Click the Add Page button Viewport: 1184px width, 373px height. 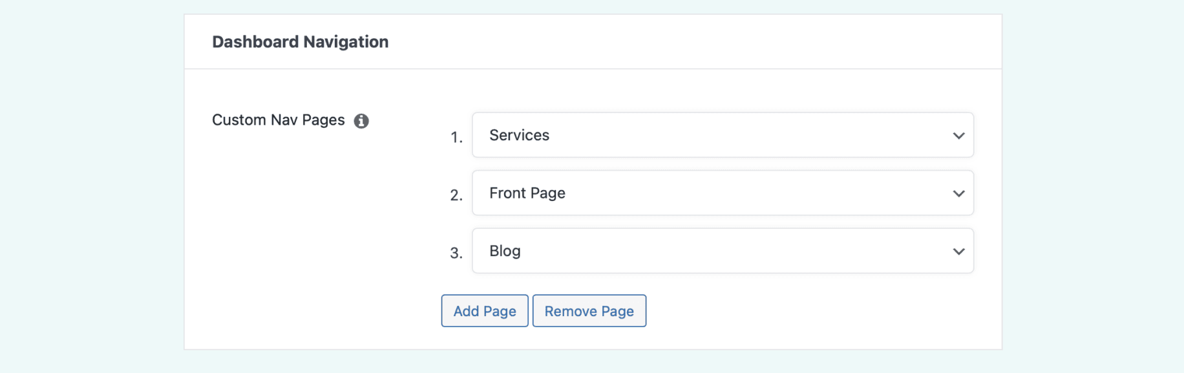click(x=484, y=311)
